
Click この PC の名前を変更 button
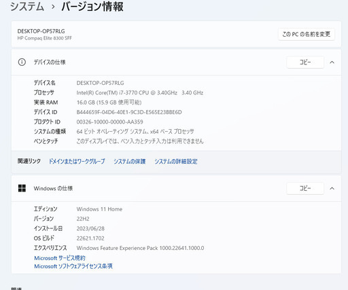click(x=307, y=34)
